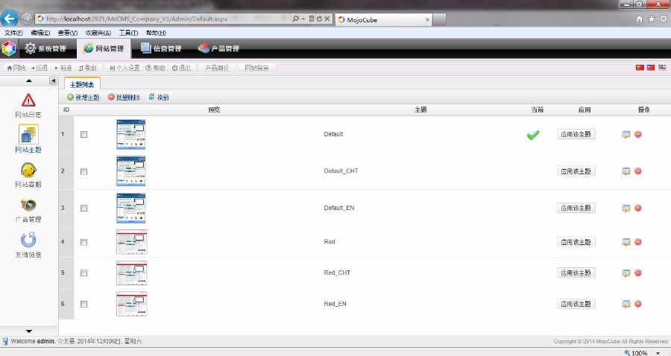Open the Red theme preview thumbnail
The image size is (671, 356).
tap(132, 242)
